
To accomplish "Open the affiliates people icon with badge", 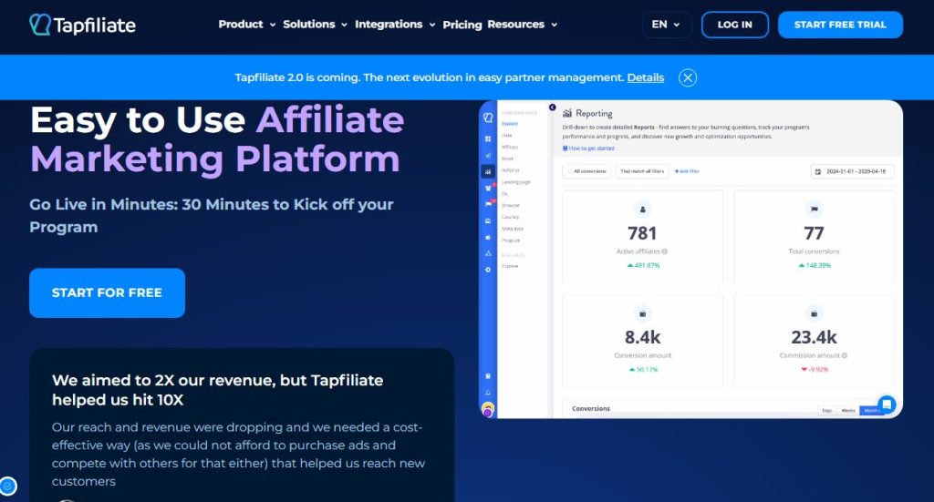I will pos(489,188).
